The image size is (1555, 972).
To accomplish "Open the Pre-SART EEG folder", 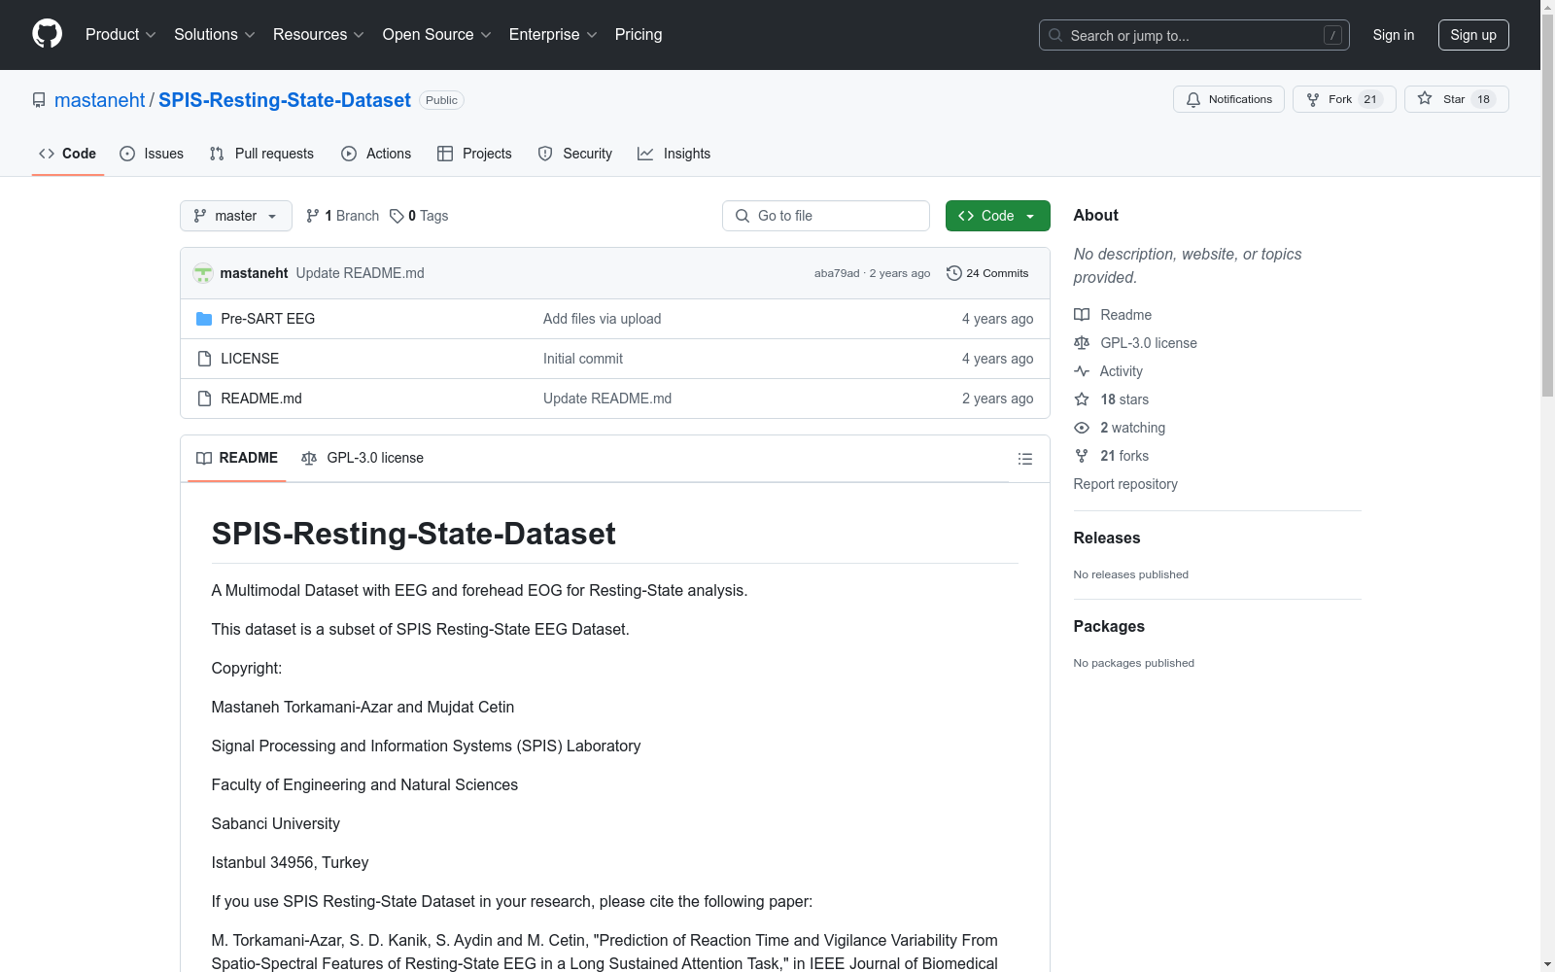I will click(267, 319).
